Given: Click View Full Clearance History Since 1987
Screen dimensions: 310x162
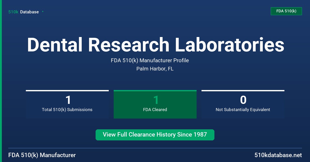Looking at the screenshot, I should (155, 135).
